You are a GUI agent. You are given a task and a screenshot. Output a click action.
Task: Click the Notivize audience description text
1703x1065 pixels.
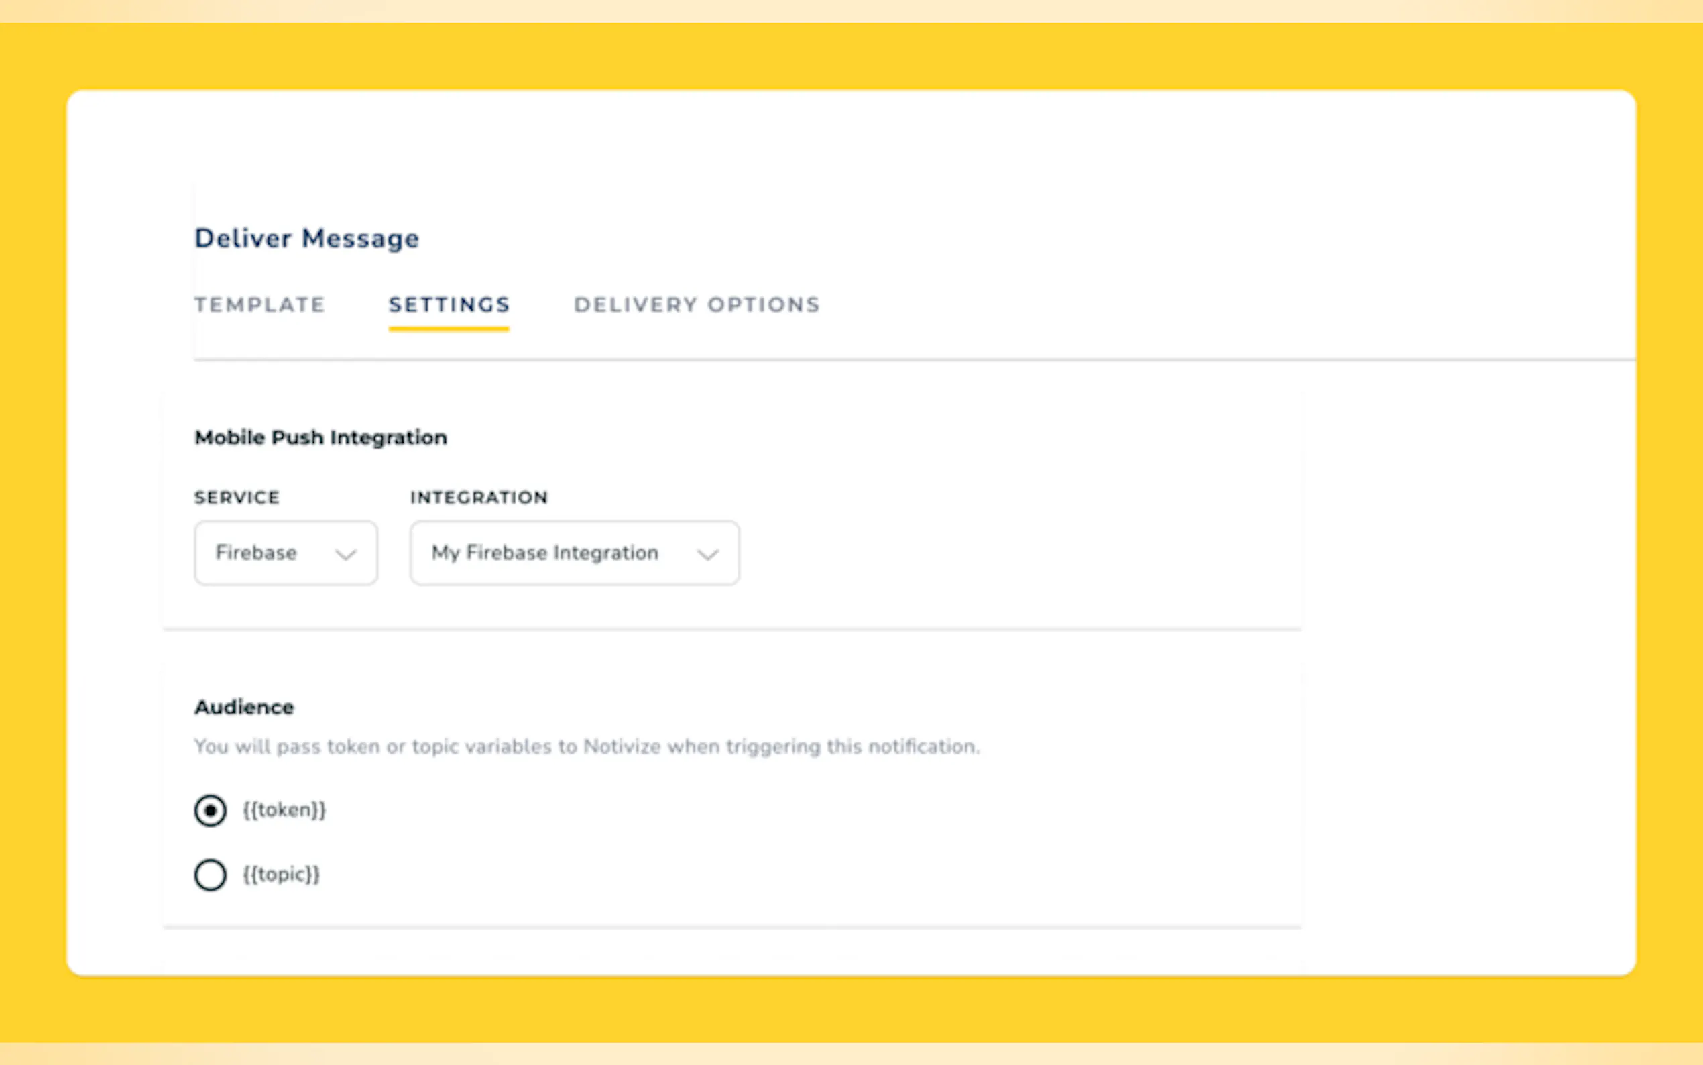pyautogui.click(x=587, y=746)
